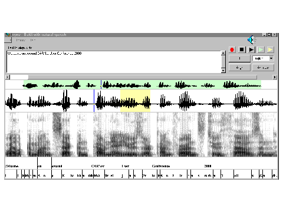Click the blue speaker volume icon
Viewport: 283px width, 212px height.
[x=252, y=40]
